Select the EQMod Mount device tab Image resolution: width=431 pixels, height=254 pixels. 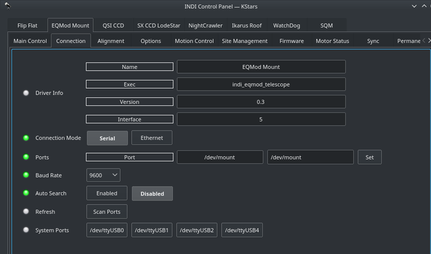click(70, 26)
